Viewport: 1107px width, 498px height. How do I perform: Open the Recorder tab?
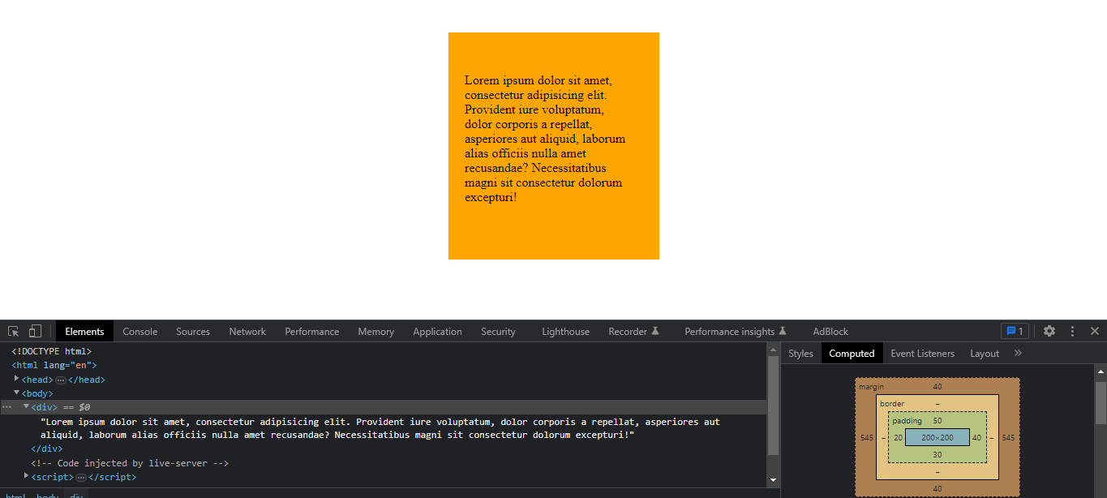click(633, 331)
